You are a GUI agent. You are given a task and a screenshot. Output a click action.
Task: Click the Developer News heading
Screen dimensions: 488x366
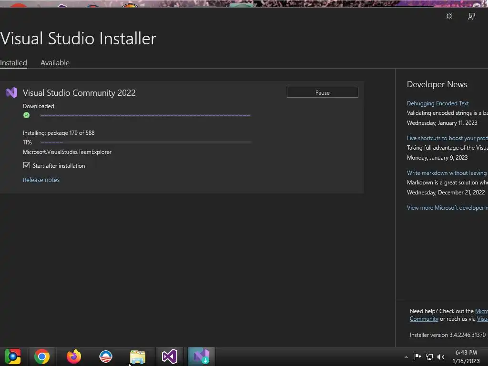(437, 84)
